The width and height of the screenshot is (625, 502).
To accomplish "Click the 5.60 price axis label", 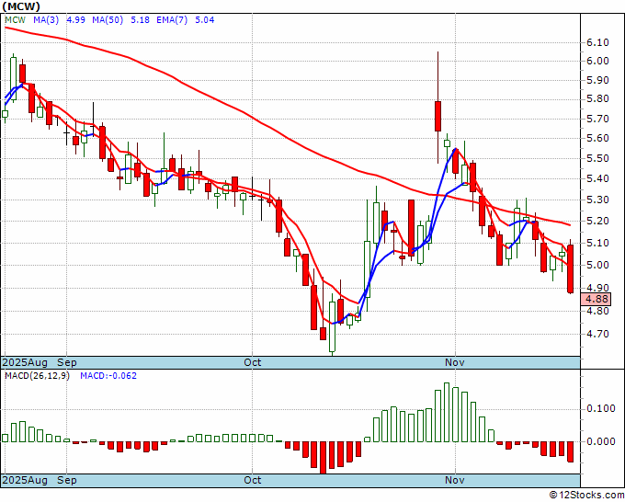I will pyautogui.click(x=597, y=138).
